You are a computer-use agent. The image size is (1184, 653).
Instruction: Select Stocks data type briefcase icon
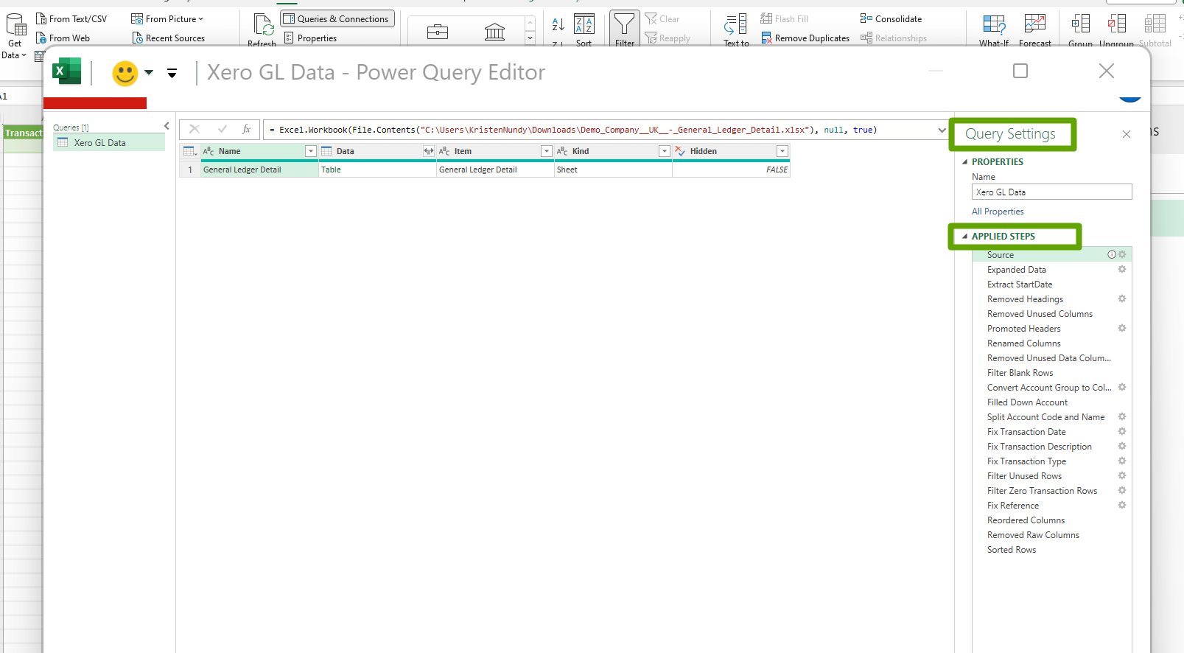pyautogui.click(x=438, y=31)
